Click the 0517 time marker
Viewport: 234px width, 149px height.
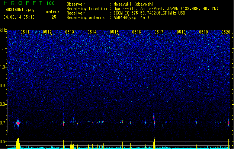(159, 32)
